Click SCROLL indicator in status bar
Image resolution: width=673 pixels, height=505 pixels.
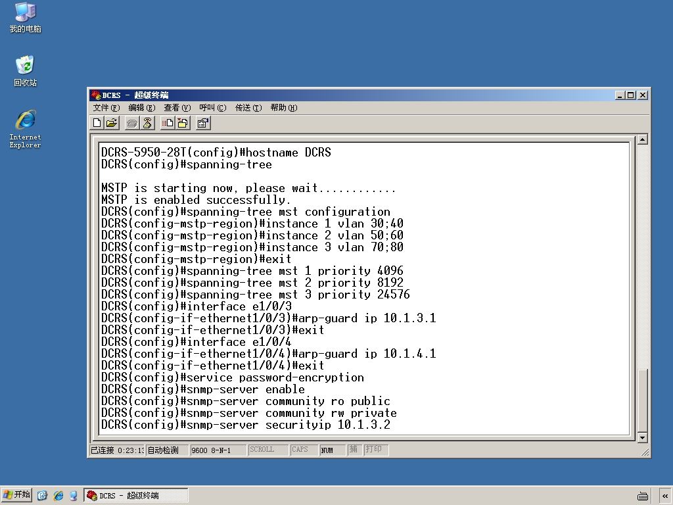pos(267,450)
